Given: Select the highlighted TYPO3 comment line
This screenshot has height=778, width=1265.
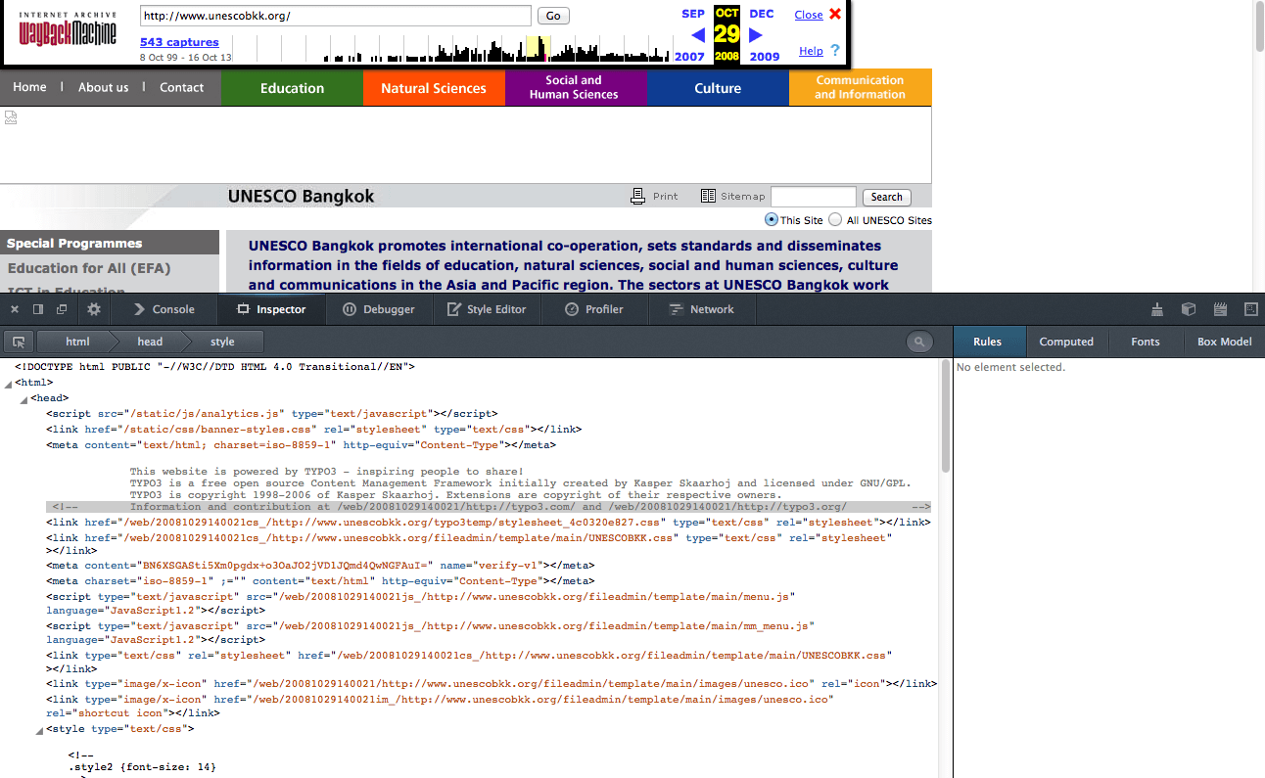Looking at the screenshot, I should click(x=489, y=507).
